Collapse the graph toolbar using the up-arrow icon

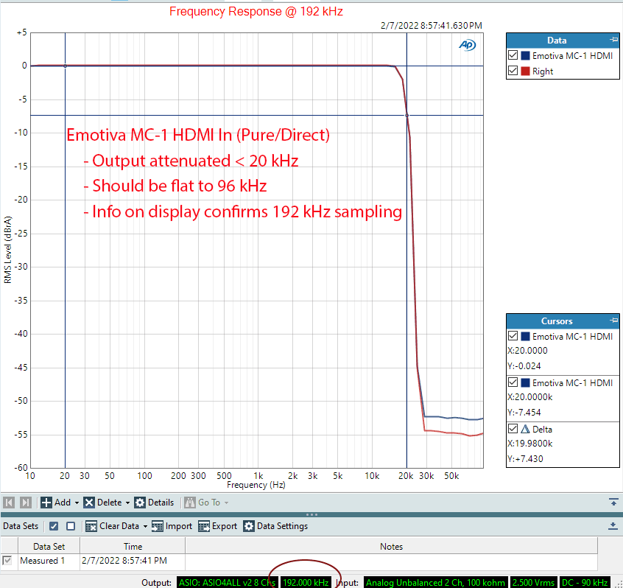point(613,502)
